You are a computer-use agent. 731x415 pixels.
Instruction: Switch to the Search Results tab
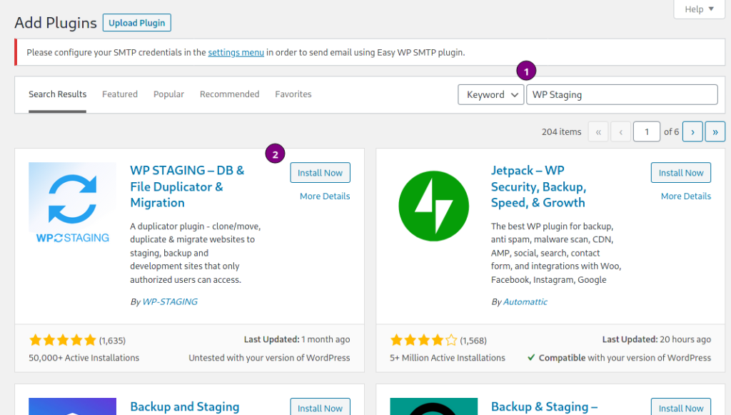[x=57, y=94]
